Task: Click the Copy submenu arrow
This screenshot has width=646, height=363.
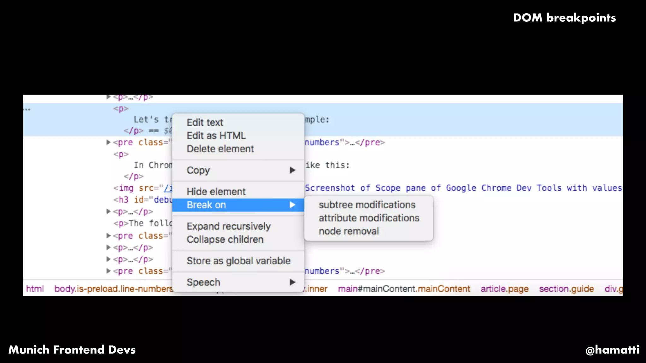Action: pos(292,170)
